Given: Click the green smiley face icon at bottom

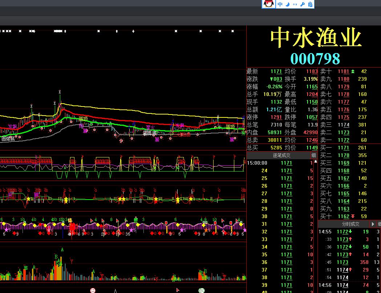Looking at the screenshot, I should pyautogui.click(x=202, y=290).
